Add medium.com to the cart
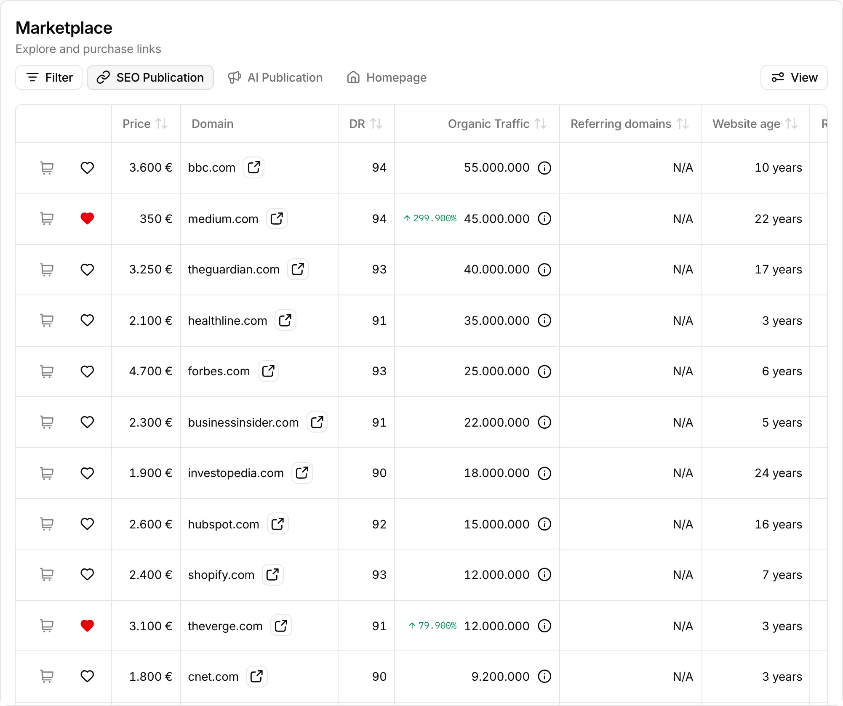This screenshot has height=706, width=843. [47, 219]
